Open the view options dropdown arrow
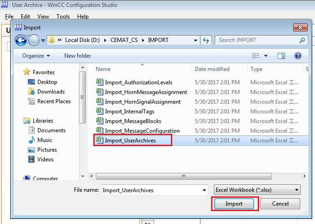This screenshot has width=315, height=224. click(x=266, y=56)
